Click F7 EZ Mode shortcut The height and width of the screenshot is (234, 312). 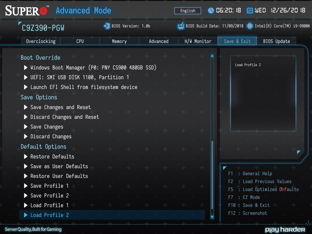[244, 197]
